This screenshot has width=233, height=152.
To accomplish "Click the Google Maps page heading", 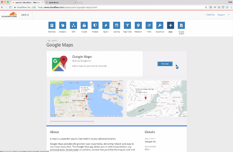I will tap(60, 45).
